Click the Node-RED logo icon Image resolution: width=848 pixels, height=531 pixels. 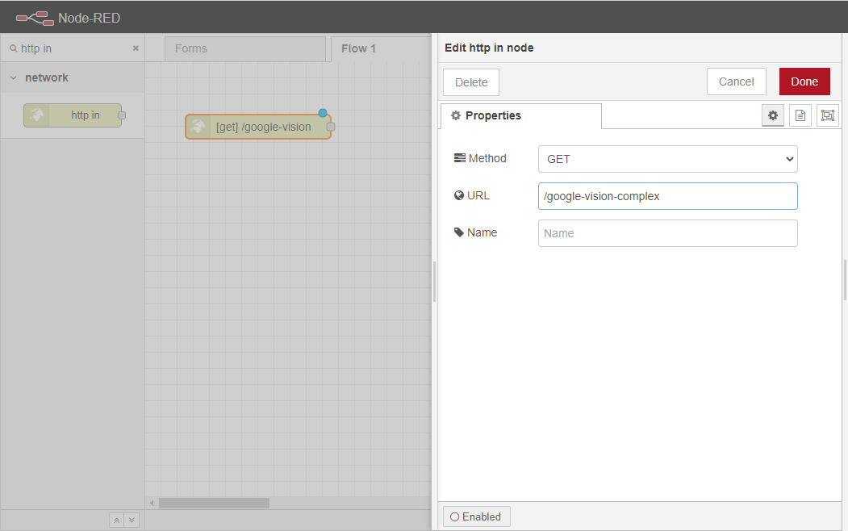click(35, 19)
